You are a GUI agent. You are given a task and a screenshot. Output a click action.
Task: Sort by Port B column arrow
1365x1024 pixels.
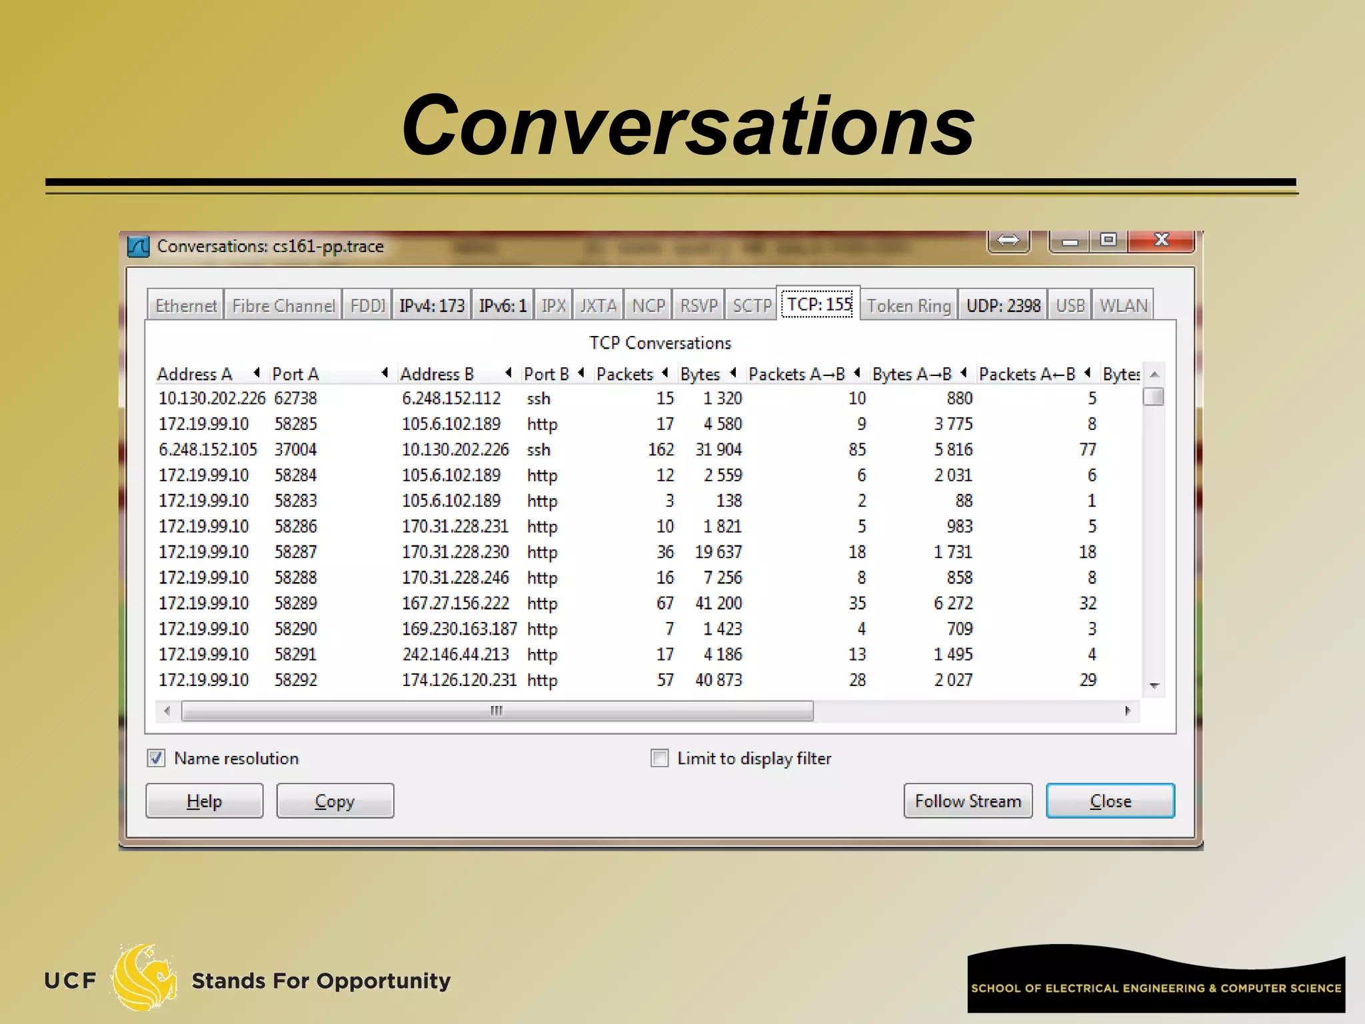pos(581,373)
